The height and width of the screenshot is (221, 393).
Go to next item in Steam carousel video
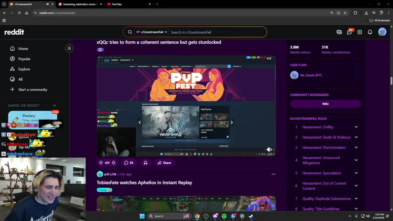point(232,122)
